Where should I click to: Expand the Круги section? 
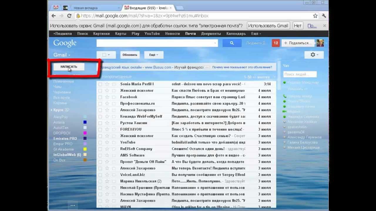52,110
